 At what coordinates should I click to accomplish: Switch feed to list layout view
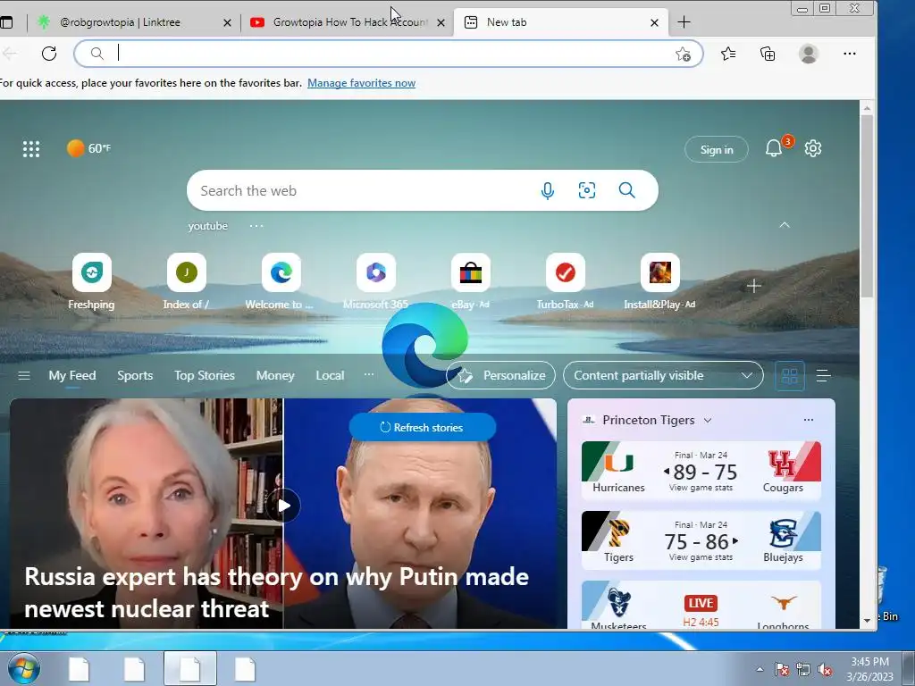click(823, 376)
